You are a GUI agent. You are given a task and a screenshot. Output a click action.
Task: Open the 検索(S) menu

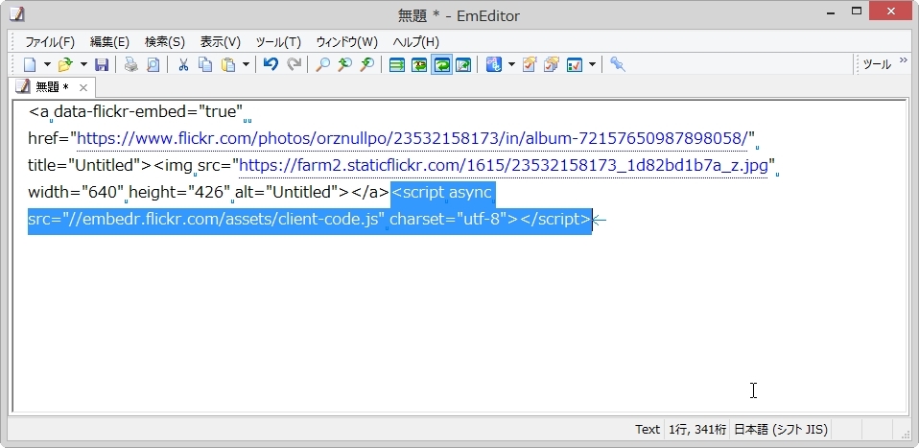coord(165,42)
